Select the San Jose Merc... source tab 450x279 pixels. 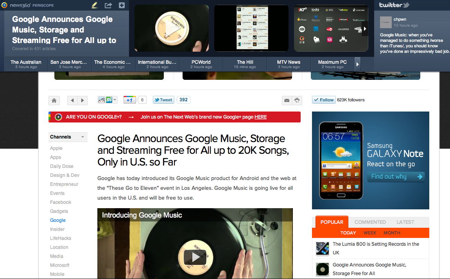click(70, 64)
